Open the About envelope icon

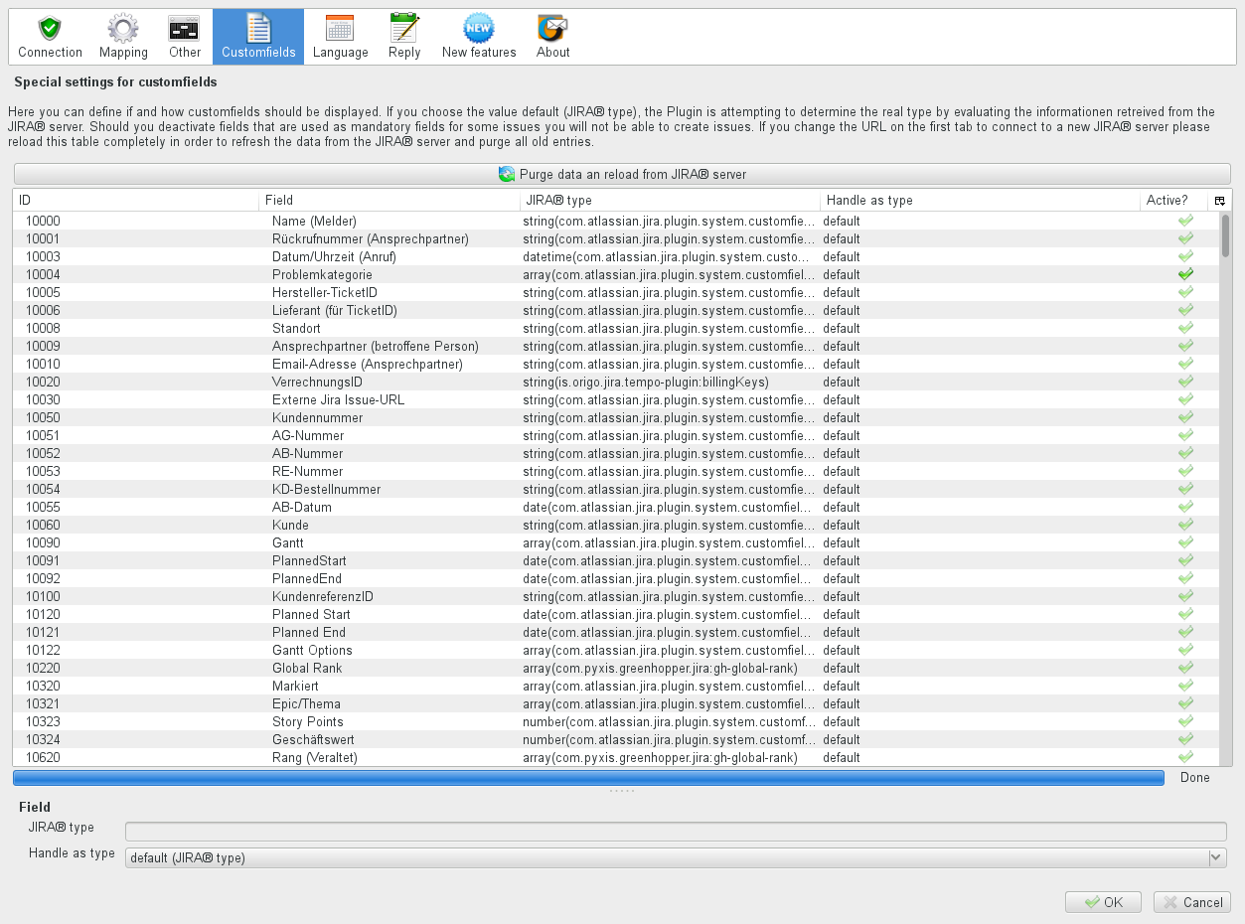click(x=552, y=29)
